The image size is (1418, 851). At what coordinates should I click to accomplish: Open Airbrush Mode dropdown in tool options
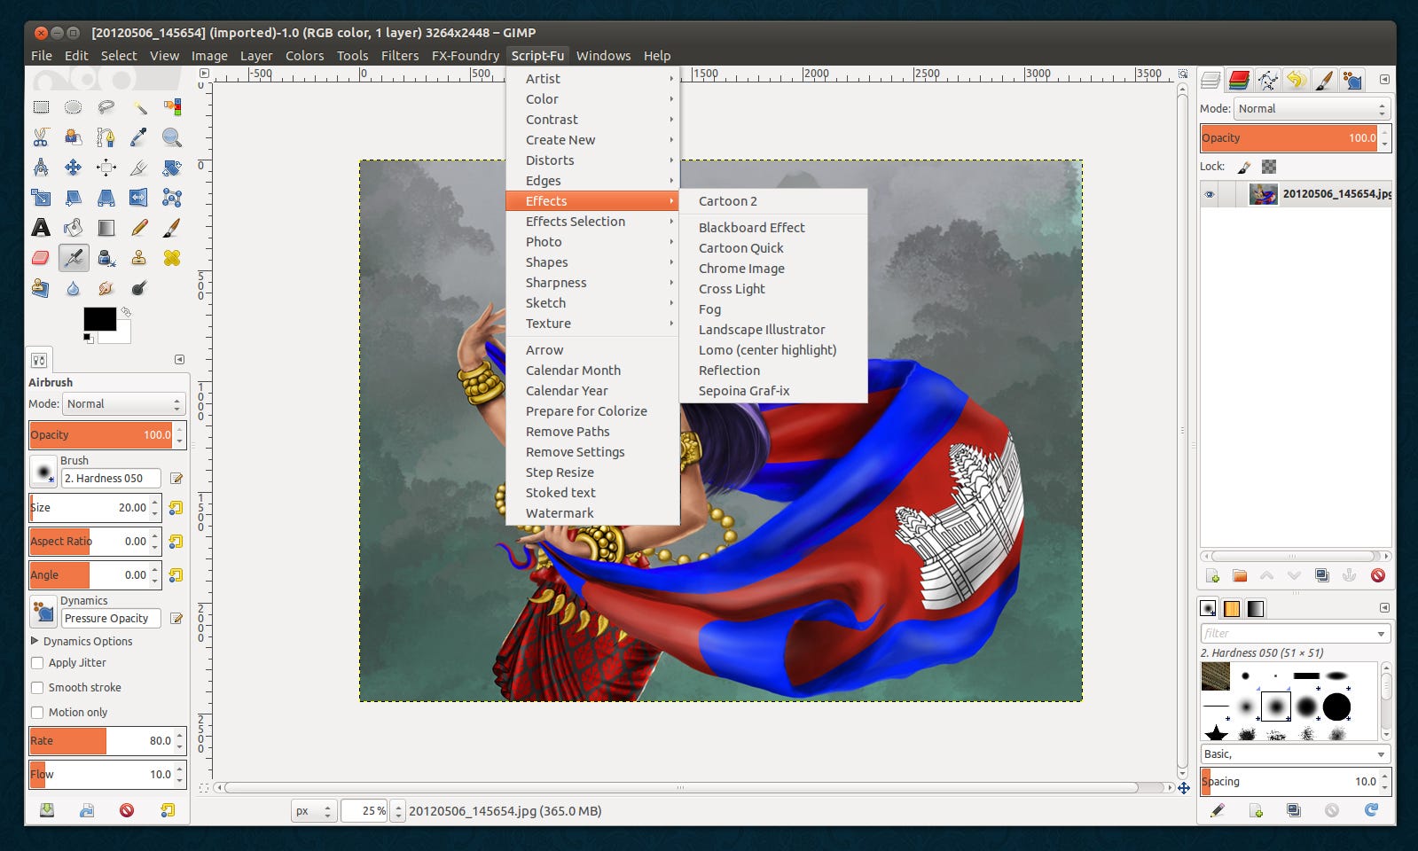point(123,404)
